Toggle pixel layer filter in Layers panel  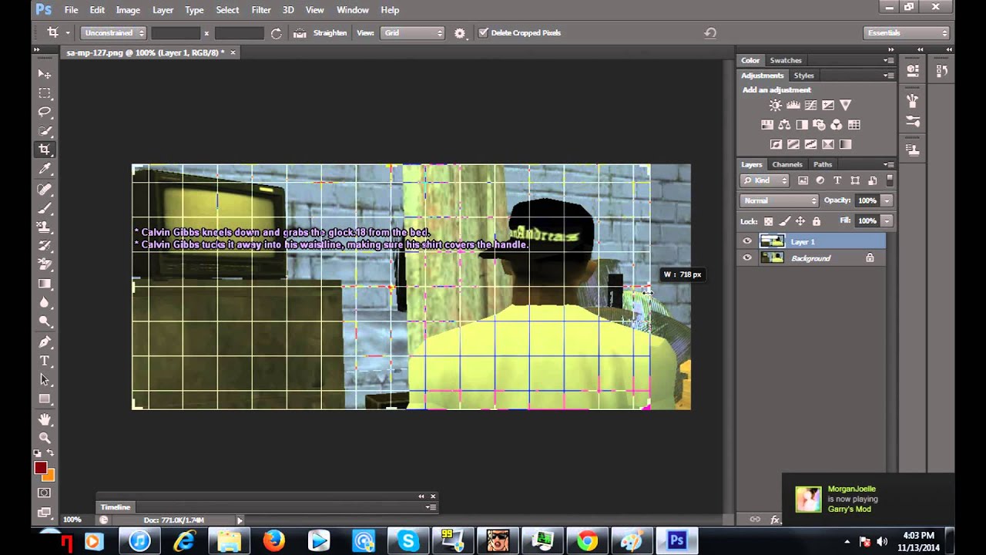[x=803, y=180]
